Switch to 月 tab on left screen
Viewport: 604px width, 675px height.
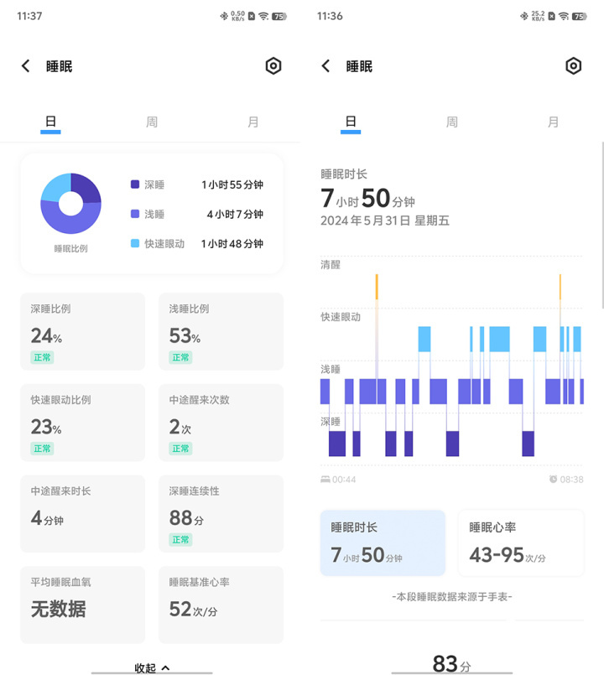point(253,122)
